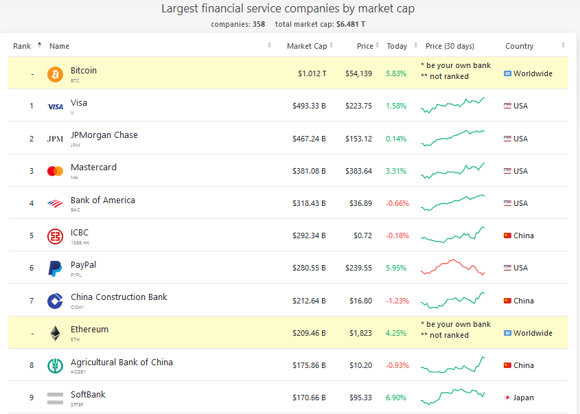The image size is (580, 414).
Task: Click PayPal's red 30-day price chart
Action: point(452,267)
